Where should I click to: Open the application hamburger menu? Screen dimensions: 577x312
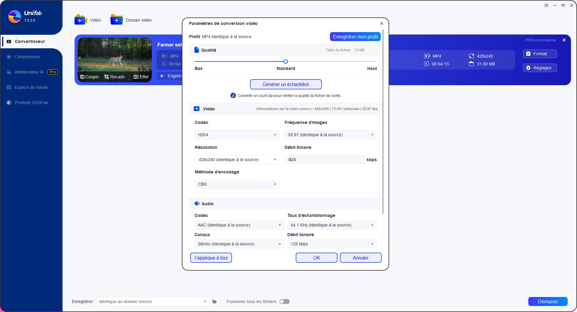click(x=546, y=5)
